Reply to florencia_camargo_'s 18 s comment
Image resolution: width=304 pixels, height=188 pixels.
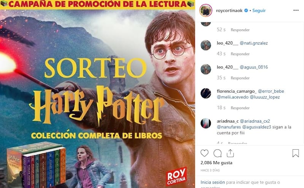pos(240,108)
